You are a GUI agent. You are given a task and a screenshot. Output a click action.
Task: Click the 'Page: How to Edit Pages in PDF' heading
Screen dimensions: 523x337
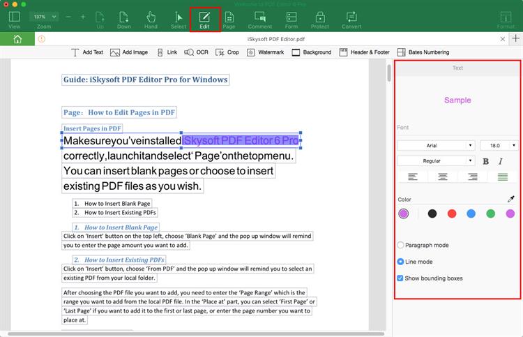coord(119,112)
